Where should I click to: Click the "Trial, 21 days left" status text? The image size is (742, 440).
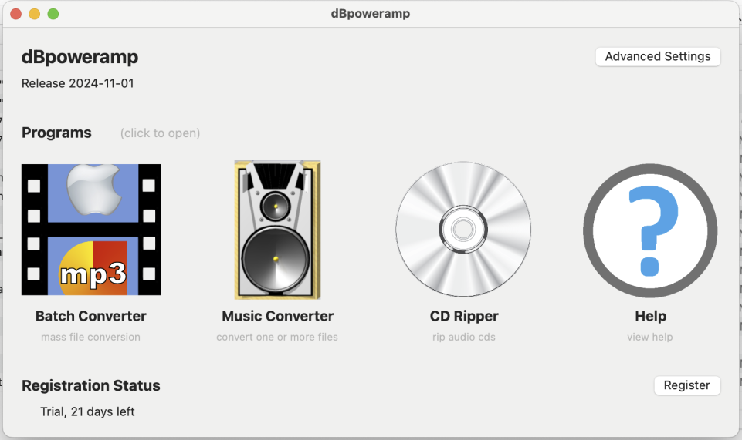pos(87,411)
